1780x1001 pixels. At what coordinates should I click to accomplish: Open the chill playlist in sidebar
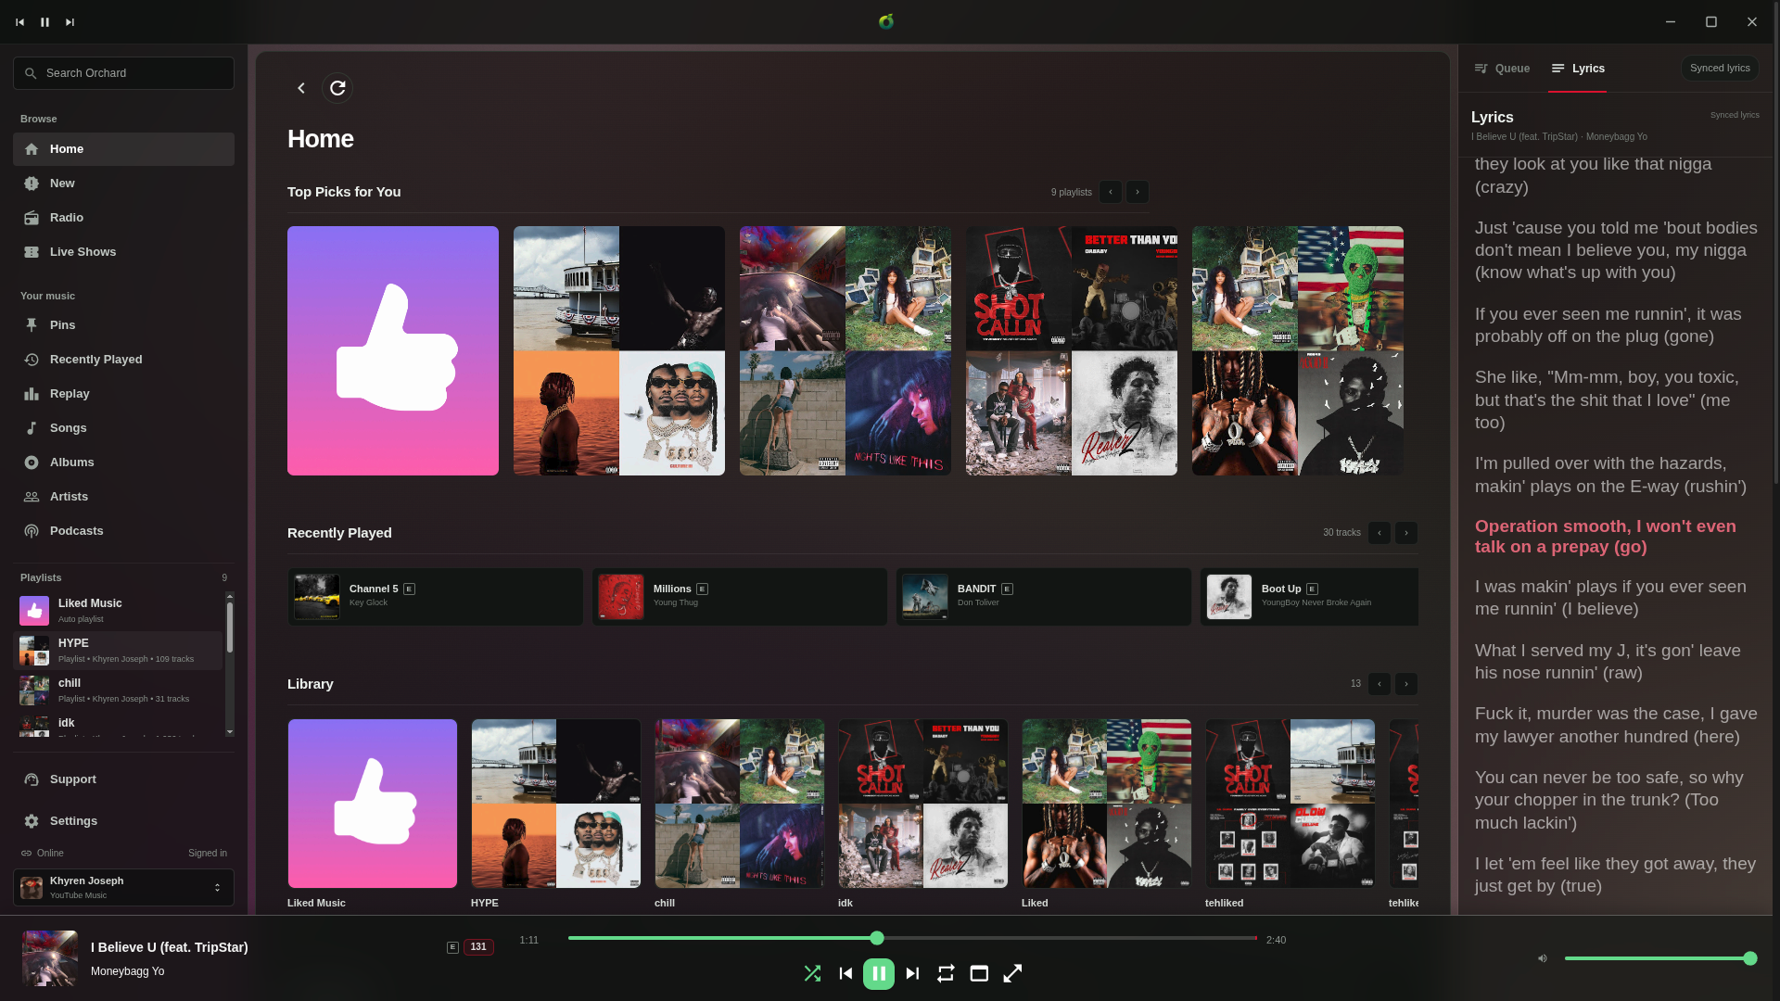118,691
